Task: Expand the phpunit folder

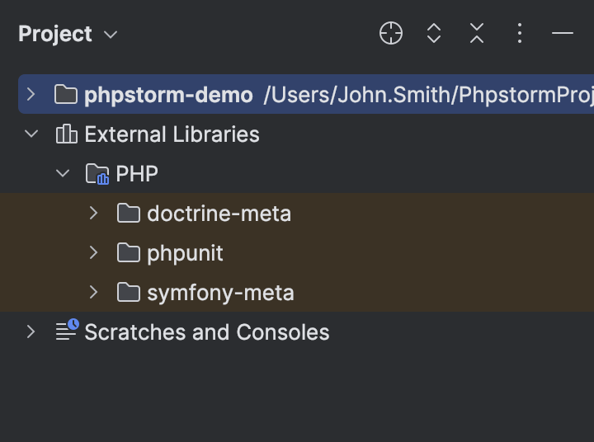Action: pyautogui.click(x=93, y=252)
